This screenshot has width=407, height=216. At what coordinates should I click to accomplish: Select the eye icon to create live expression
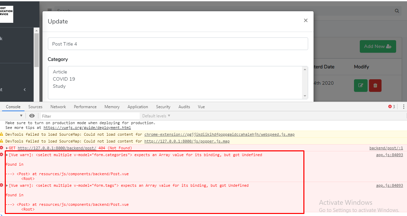[x=32, y=116]
